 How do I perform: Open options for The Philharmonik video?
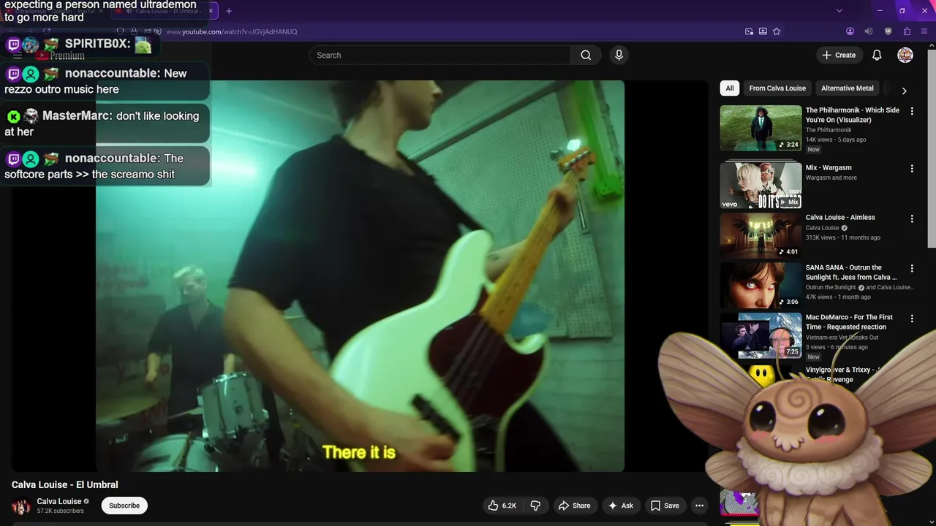pos(911,111)
